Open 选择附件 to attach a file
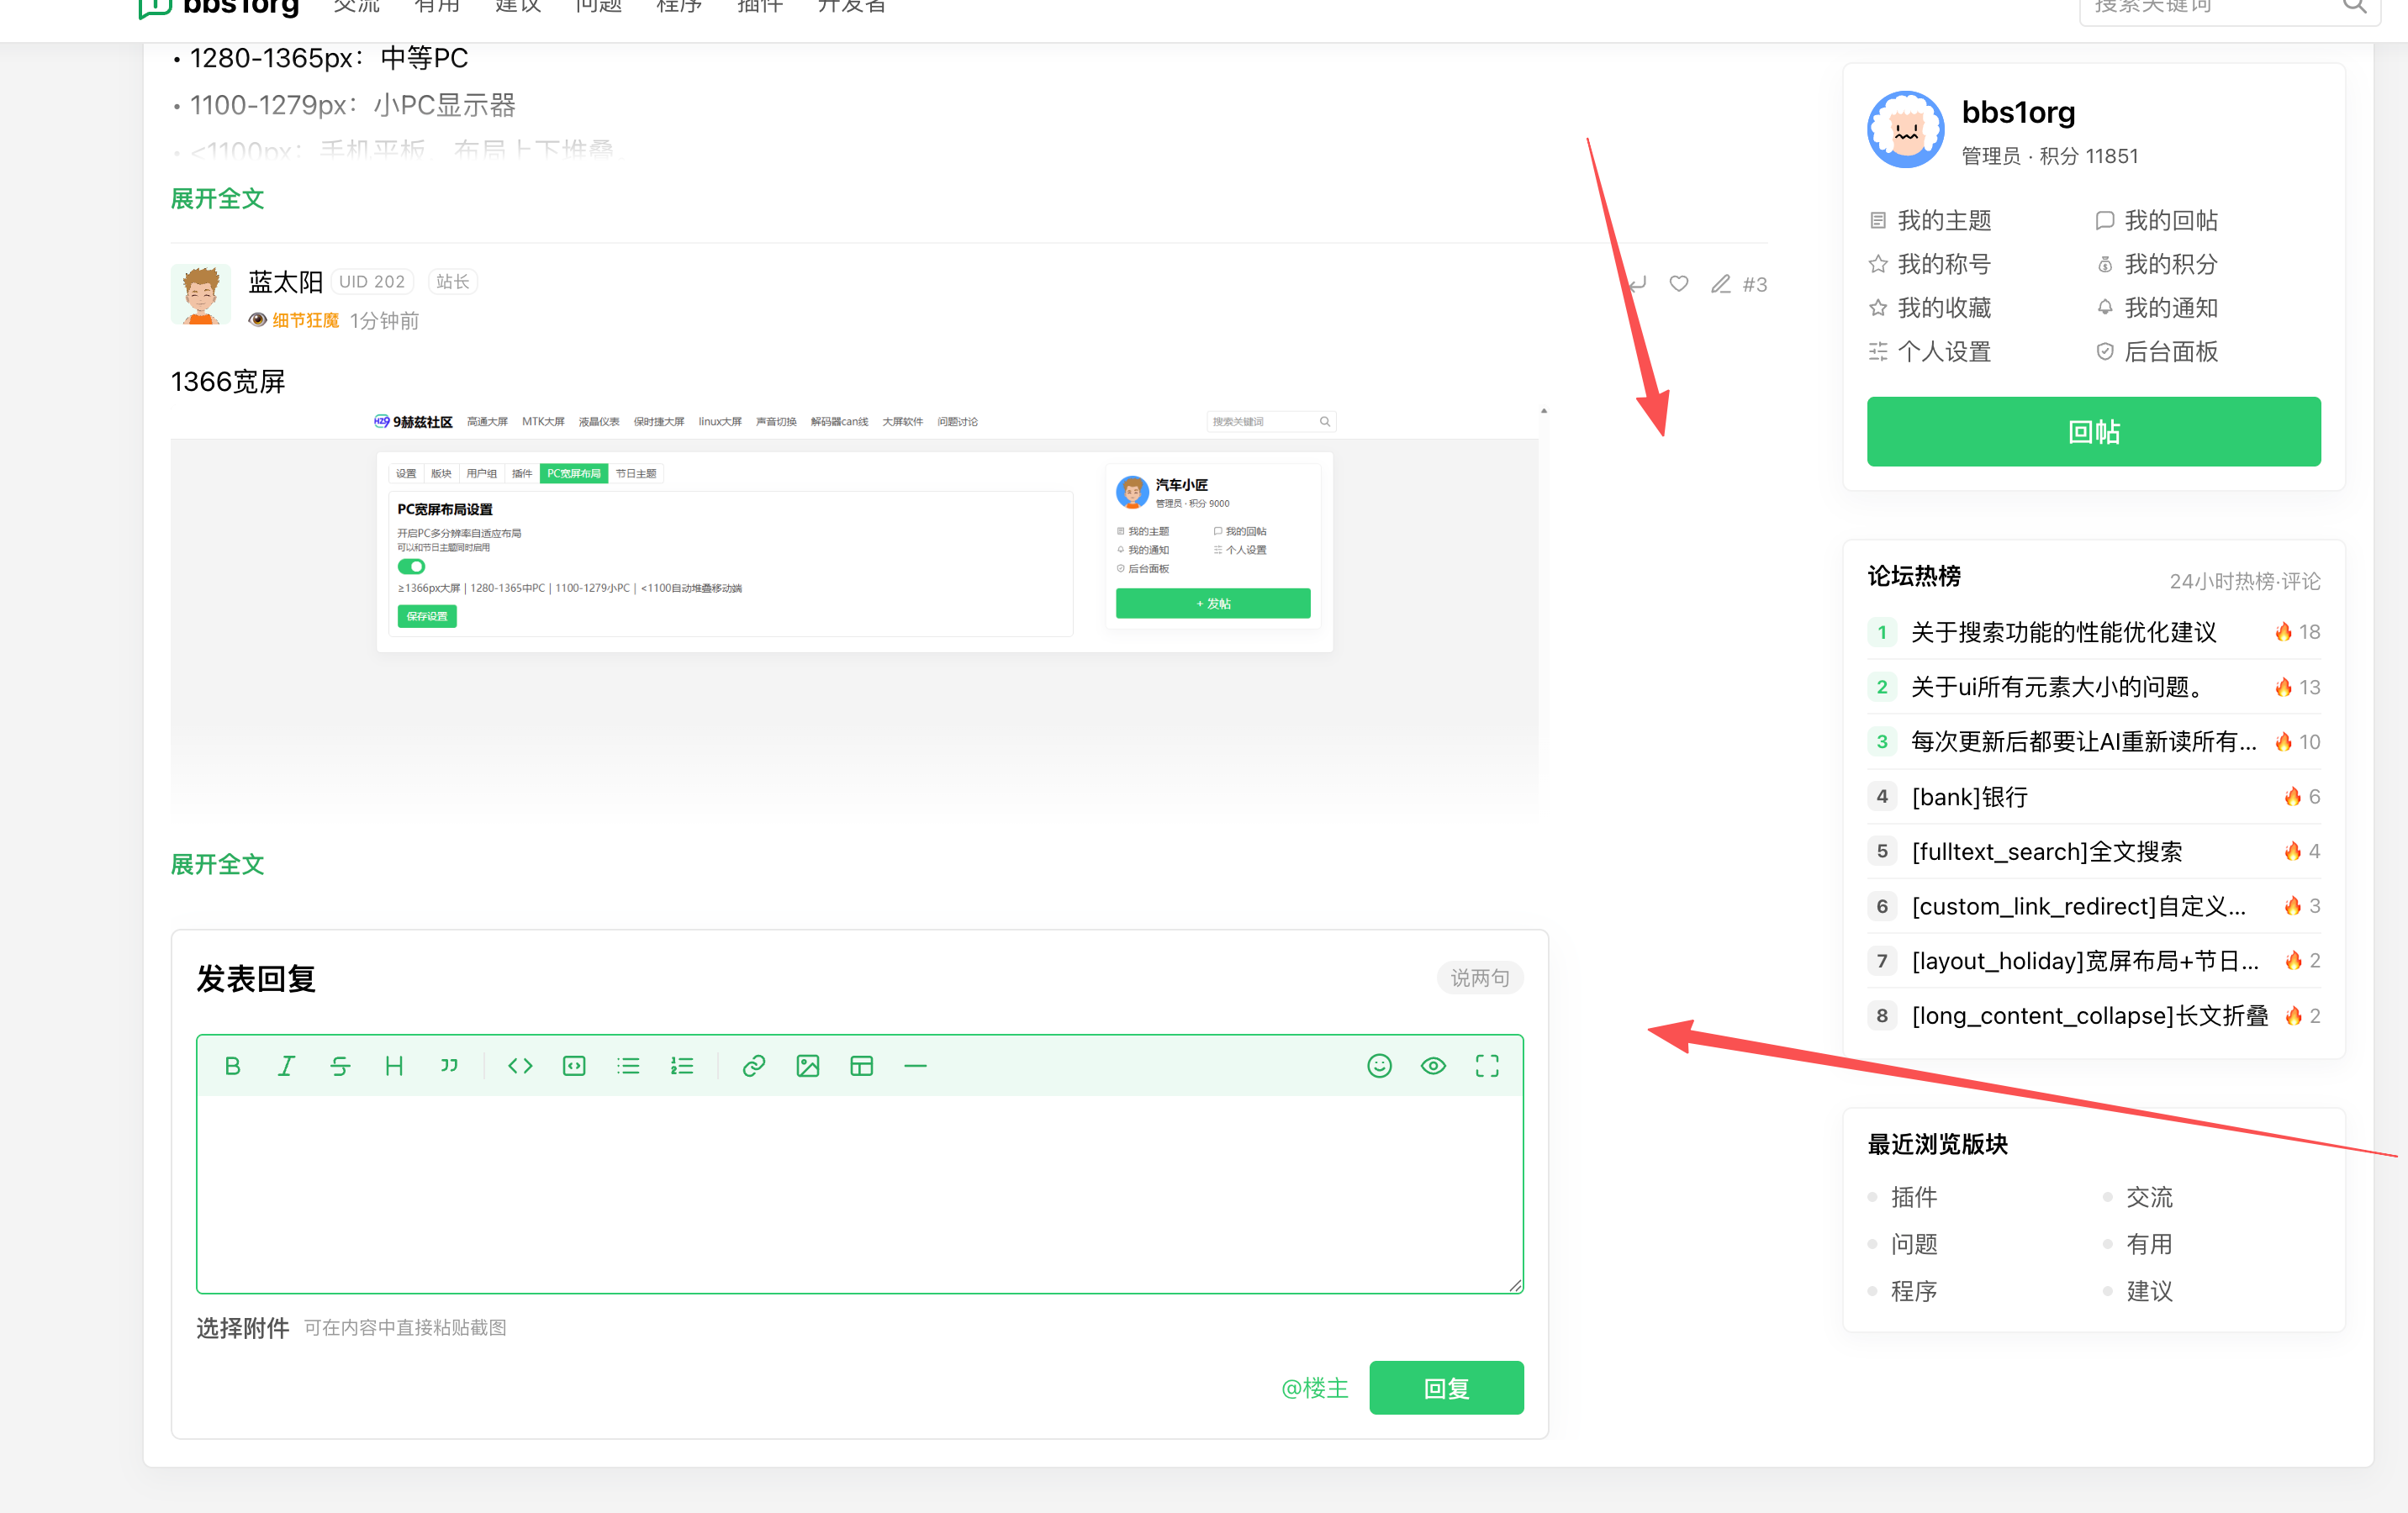 [x=242, y=1328]
